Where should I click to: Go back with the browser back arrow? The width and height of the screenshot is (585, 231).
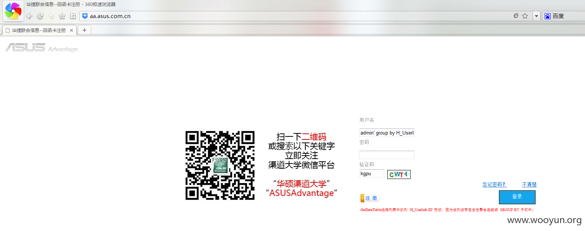[x=29, y=16]
